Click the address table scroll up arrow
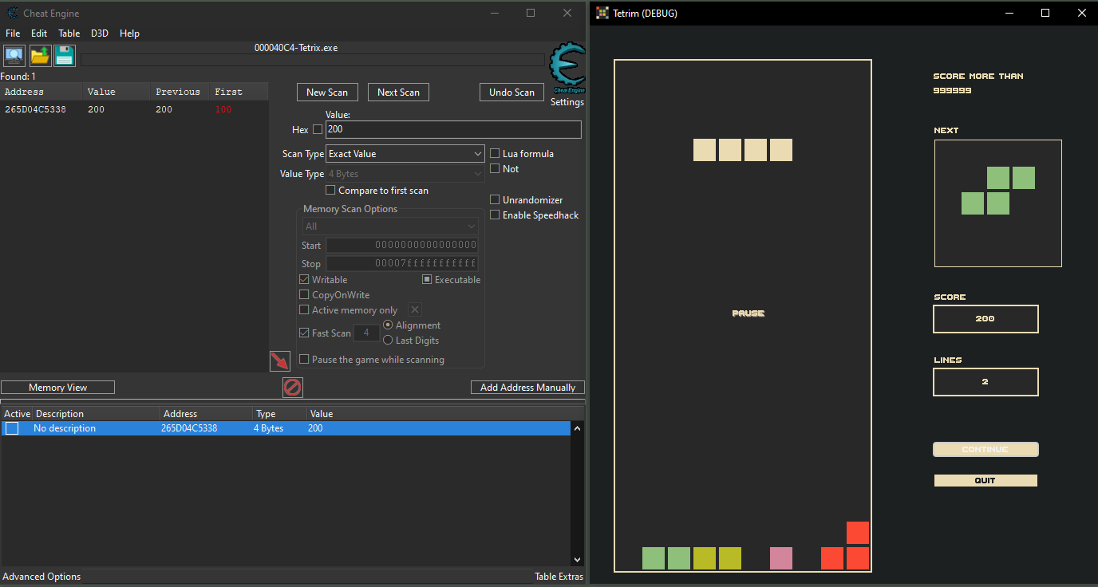 (578, 428)
